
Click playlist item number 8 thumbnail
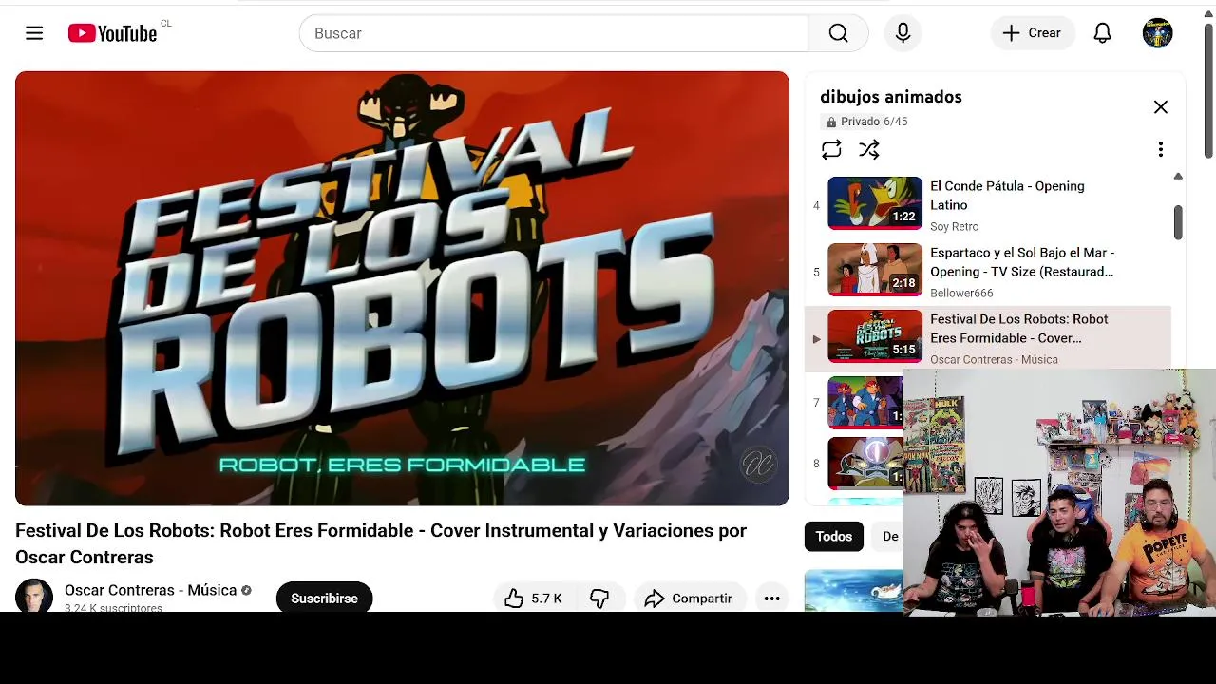pyautogui.click(x=864, y=464)
